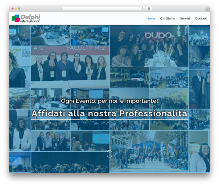Image resolution: width=219 pixels, height=186 pixels.
Task: Click the browser address bar
Action: (103, 8)
